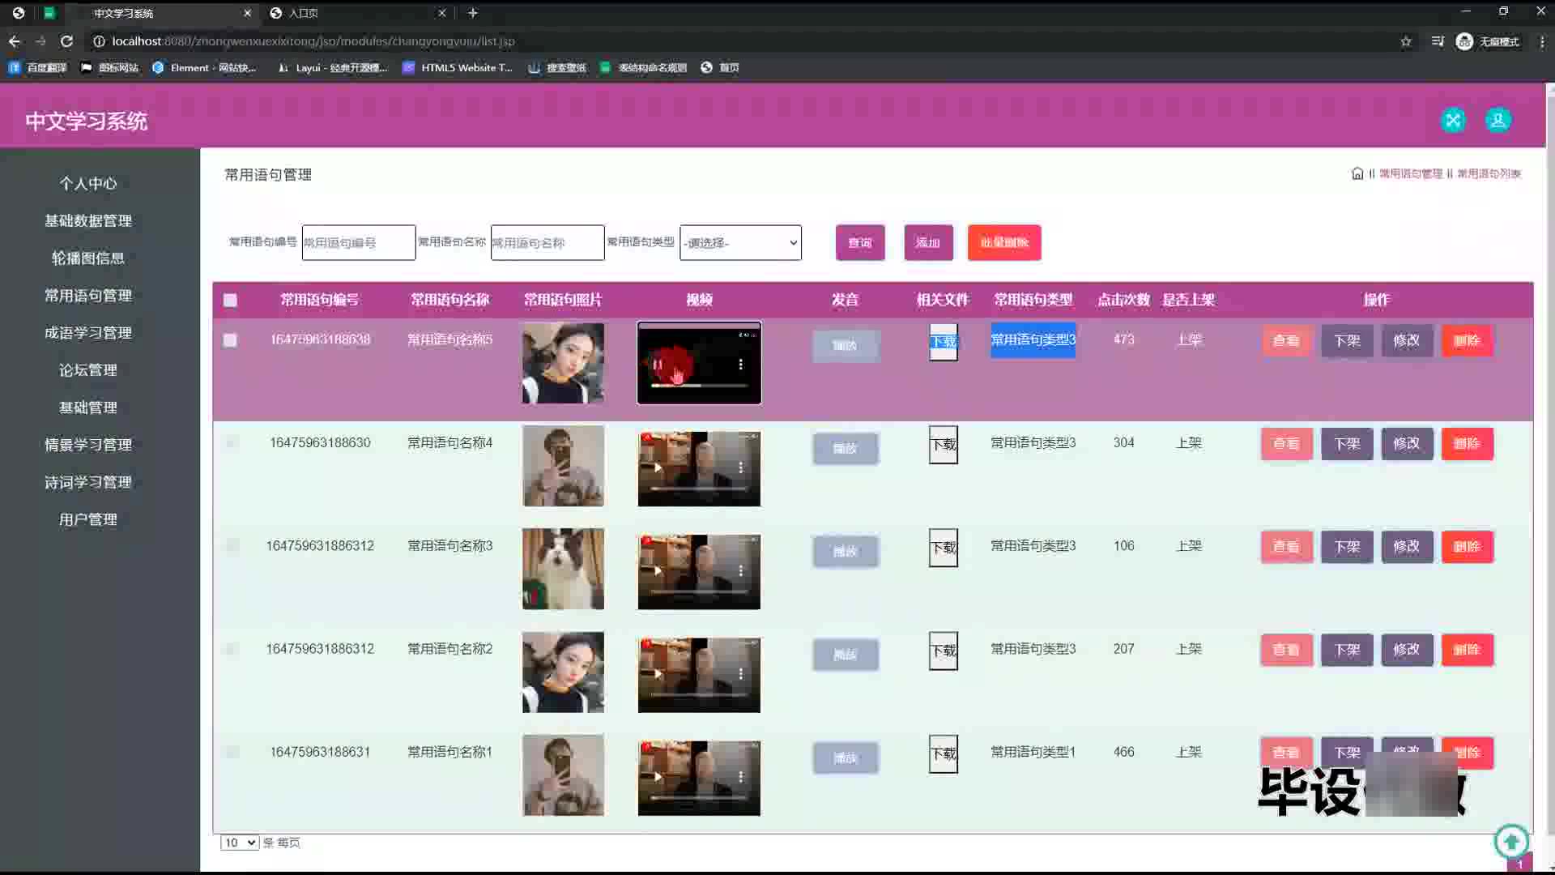This screenshot has height=875, width=1555.
Task: Click the progress bar of first video
Action: click(698, 386)
